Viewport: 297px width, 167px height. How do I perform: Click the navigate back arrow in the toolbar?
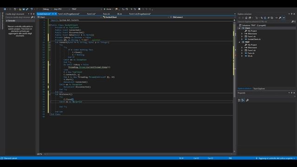coord(5,9)
